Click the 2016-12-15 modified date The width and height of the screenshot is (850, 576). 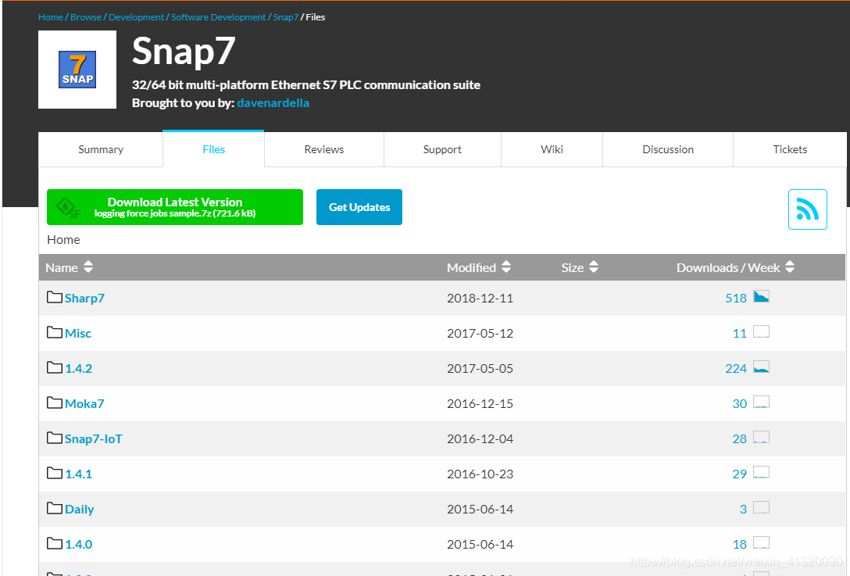tap(480, 404)
